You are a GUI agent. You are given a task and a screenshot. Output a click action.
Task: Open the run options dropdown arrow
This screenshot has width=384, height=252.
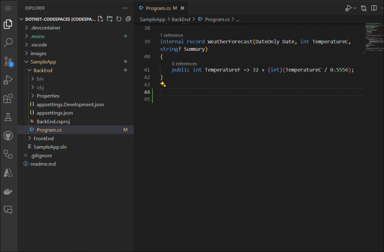(355, 8)
